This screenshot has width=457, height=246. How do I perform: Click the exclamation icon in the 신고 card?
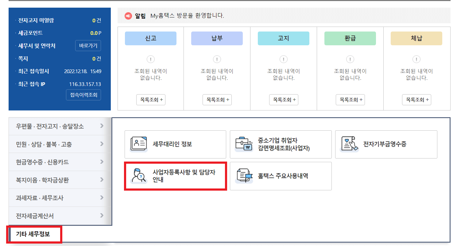click(x=150, y=59)
